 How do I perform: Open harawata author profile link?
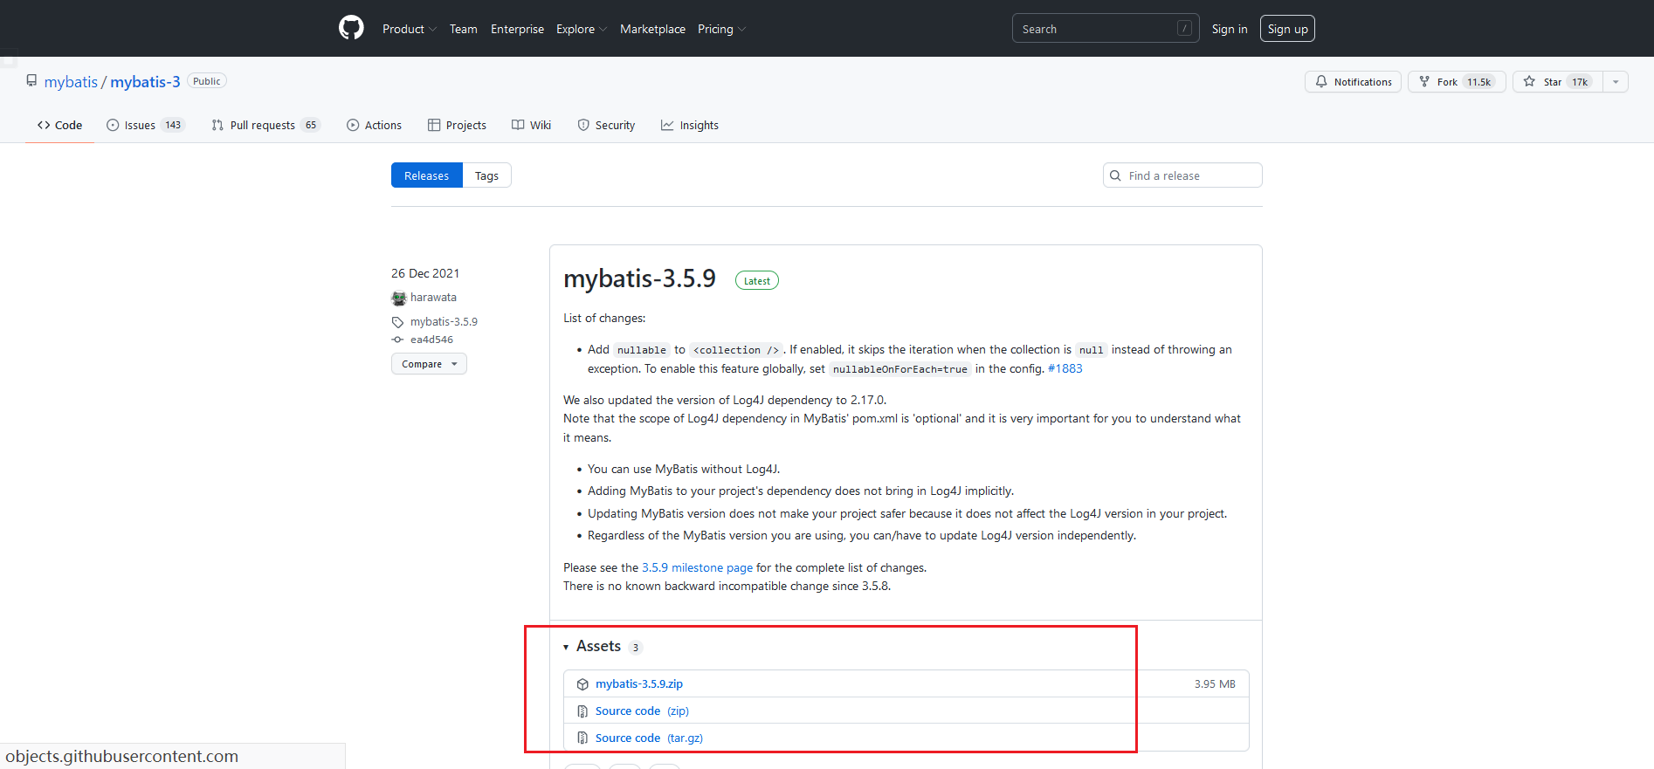tap(433, 298)
